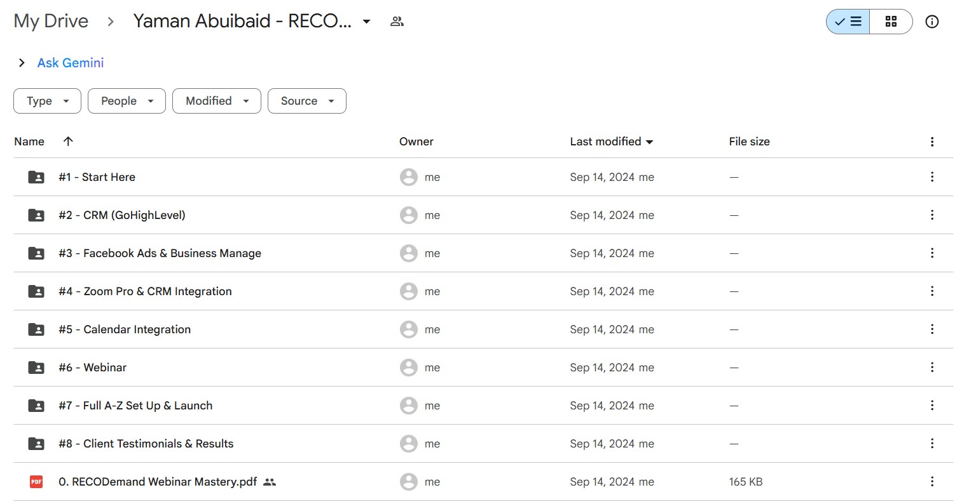Image resolution: width=969 pixels, height=504 pixels.
Task: Click the owner avatar in #6 - Webinar row
Action: (x=408, y=368)
